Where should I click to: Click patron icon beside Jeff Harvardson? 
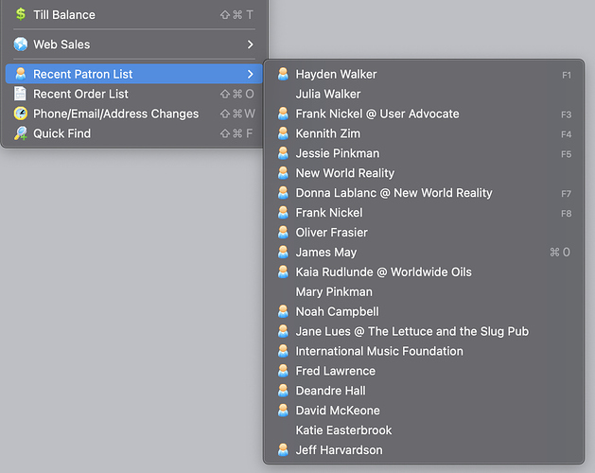[x=283, y=450]
